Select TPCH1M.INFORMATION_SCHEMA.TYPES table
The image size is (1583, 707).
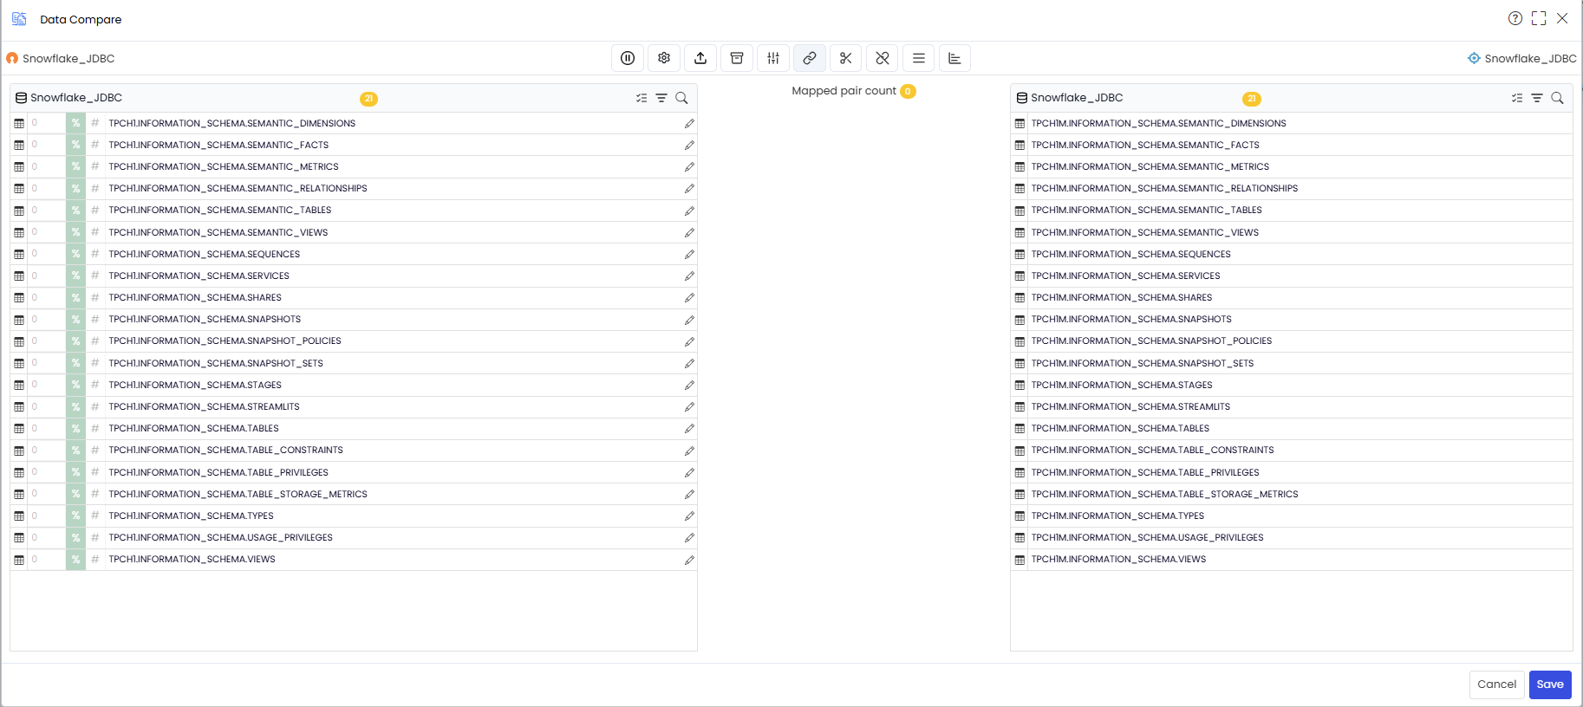pos(1117,516)
